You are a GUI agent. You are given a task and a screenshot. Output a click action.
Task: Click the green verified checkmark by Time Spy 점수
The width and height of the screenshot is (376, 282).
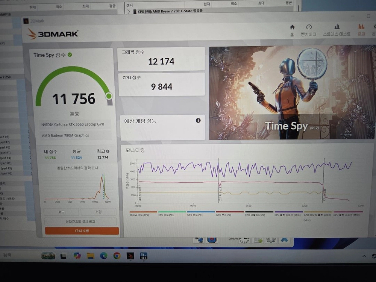pyautogui.click(x=70, y=55)
